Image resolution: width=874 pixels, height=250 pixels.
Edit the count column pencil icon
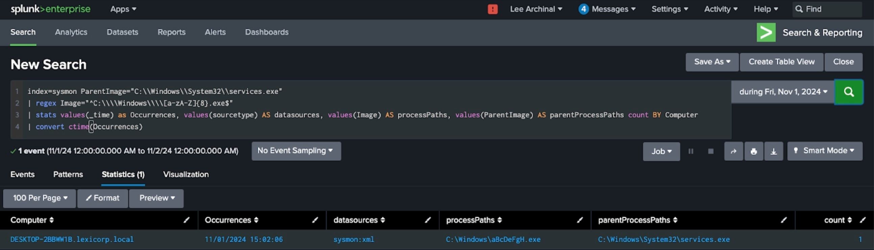[x=863, y=220]
